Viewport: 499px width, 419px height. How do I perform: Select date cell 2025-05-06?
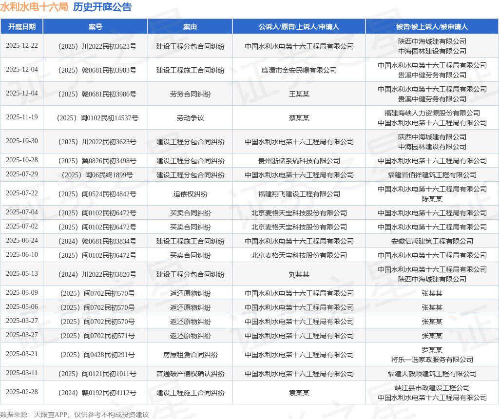point(22,306)
